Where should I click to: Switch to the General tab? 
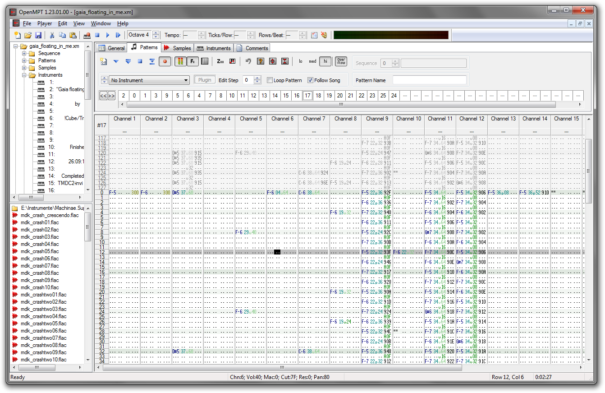pyautogui.click(x=112, y=48)
